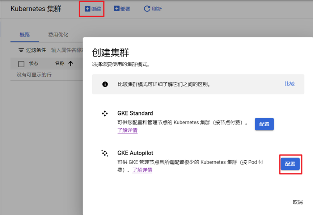Click the 创建集群 dialog title

tap(111, 52)
